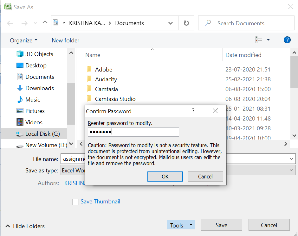Click Cancel in Confirm Password dialog
This screenshot has height=236, width=298.
(205, 177)
